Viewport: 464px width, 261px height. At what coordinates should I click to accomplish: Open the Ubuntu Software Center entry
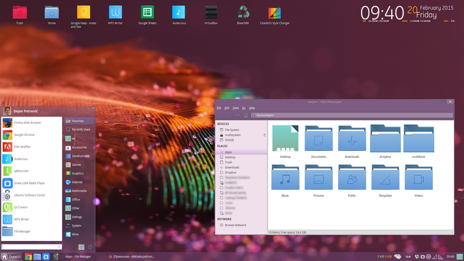click(30, 195)
